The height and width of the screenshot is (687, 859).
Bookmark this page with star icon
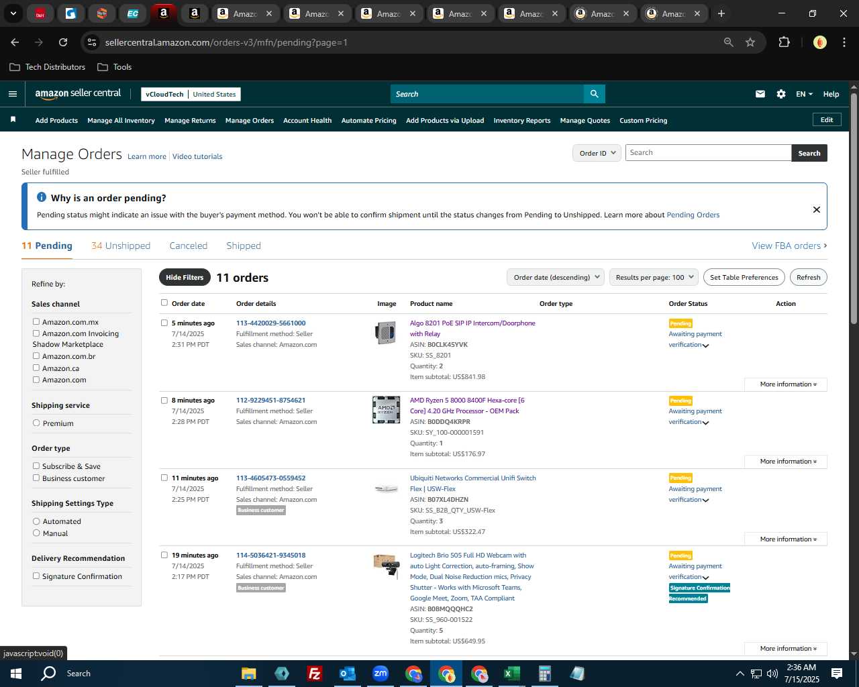click(x=750, y=42)
